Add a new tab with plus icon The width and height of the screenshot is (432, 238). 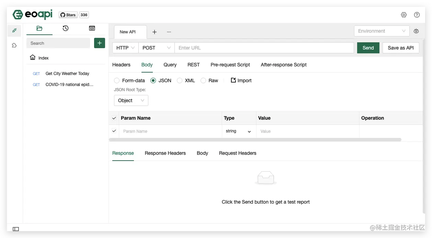[155, 32]
